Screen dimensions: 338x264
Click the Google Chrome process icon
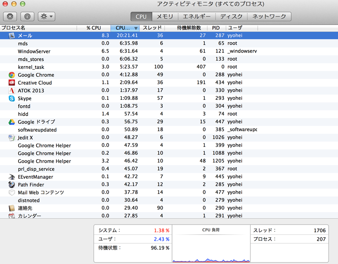[12, 75]
